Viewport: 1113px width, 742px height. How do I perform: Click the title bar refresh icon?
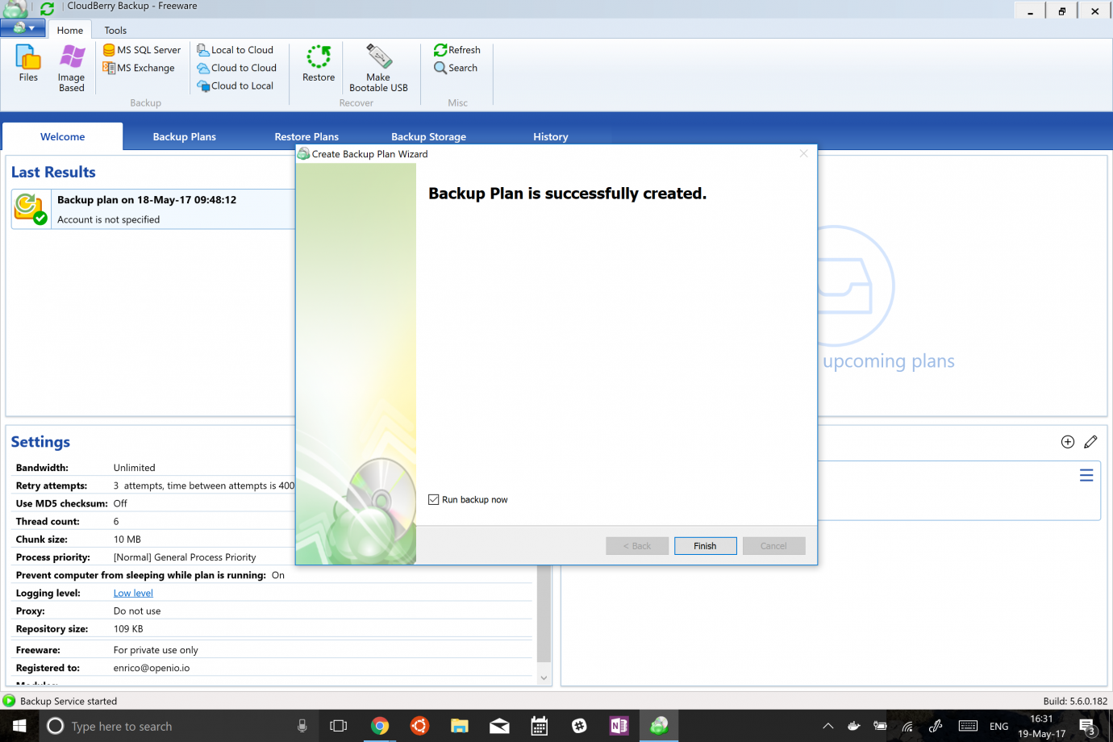[x=48, y=8]
